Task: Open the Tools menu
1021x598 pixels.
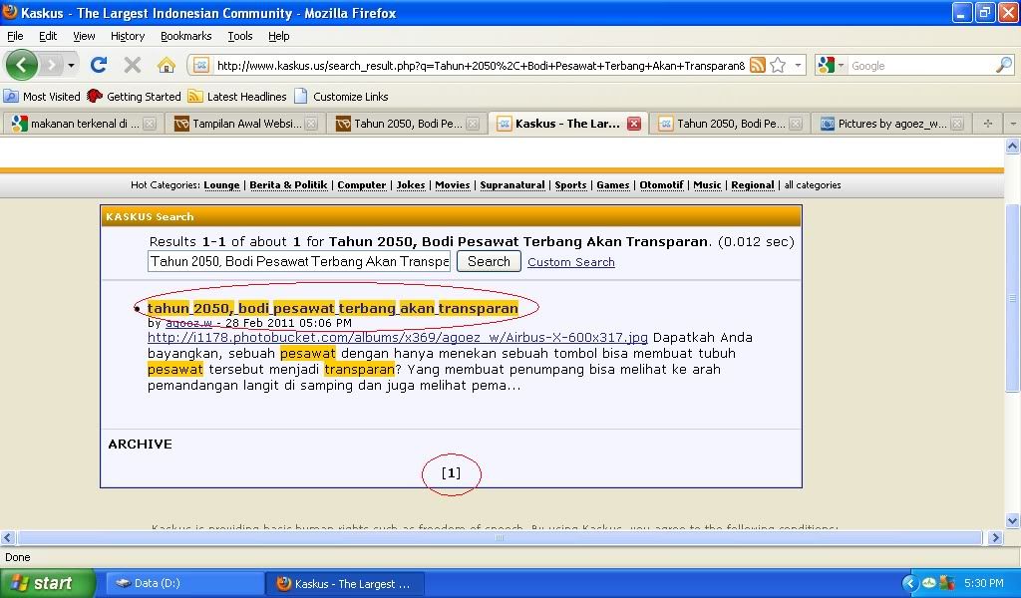Action: (x=240, y=36)
